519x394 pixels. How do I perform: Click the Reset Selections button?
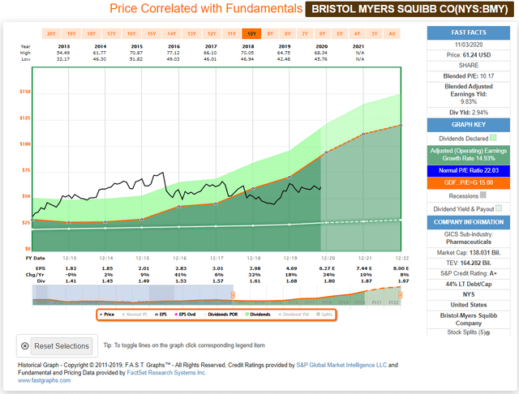(56, 346)
